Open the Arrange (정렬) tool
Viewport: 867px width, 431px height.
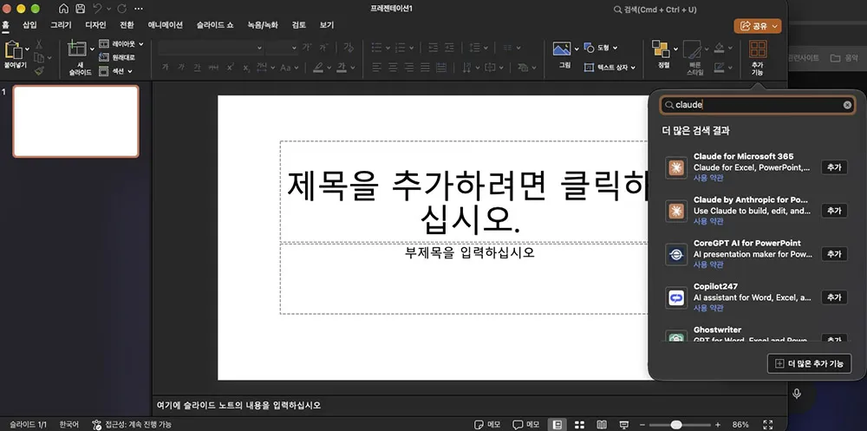coord(661,49)
